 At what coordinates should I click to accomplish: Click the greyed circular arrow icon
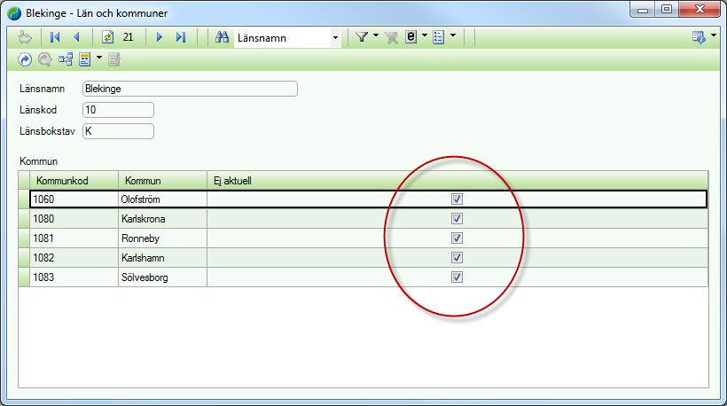tap(45, 59)
